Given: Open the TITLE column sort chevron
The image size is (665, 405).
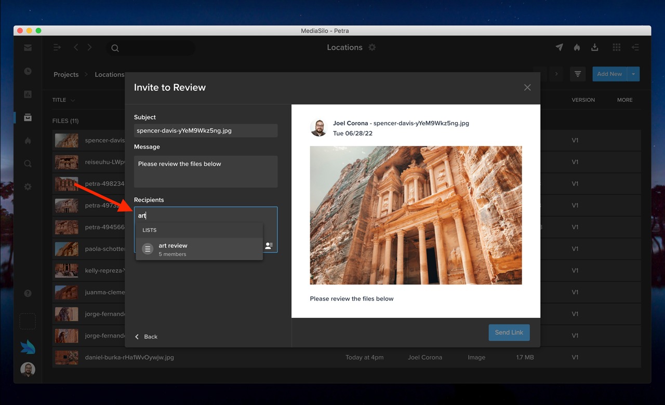Looking at the screenshot, I should coord(73,100).
